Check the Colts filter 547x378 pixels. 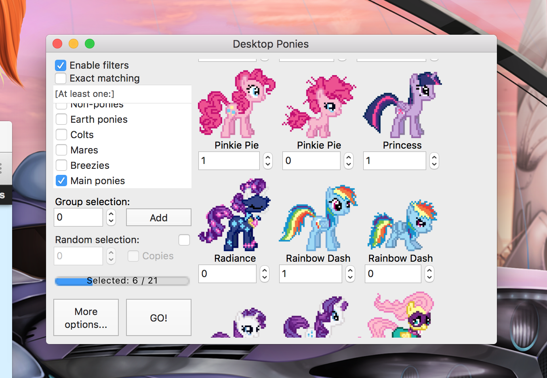click(61, 135)
